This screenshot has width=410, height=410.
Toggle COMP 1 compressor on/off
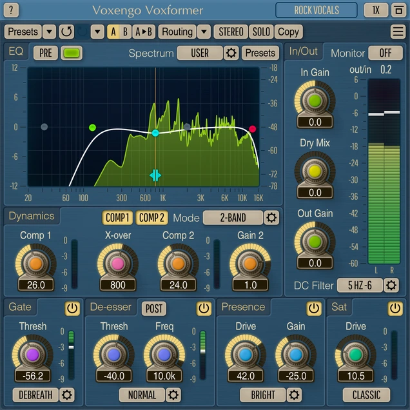(x=117, y=217)
